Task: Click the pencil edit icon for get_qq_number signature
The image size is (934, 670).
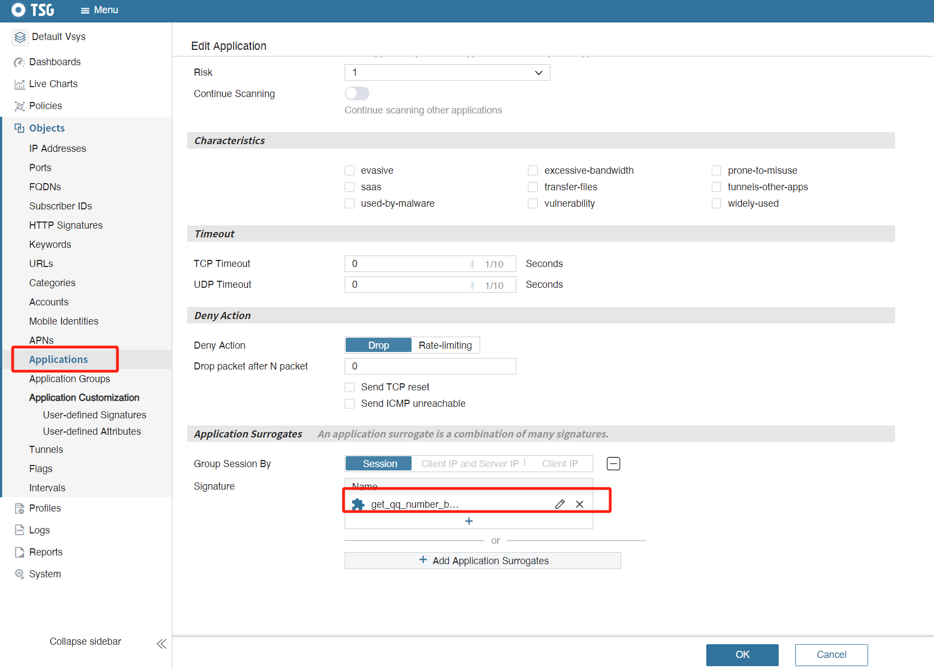Action: pyautogui.click(x=560, y=504)
